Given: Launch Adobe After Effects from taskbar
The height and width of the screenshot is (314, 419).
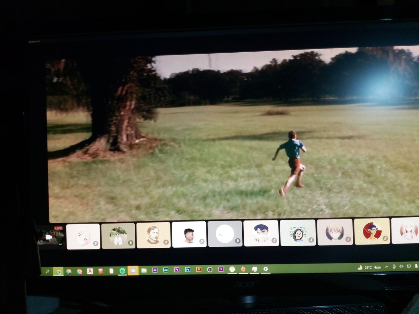Looking at the screenshot, I should click(x=155, y=270).
